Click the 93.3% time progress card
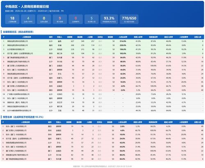Screen dimensions: 205x168 click(109, 19)
